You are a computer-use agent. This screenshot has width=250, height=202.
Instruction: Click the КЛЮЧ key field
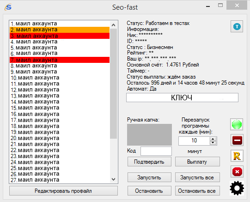point(182,98)
